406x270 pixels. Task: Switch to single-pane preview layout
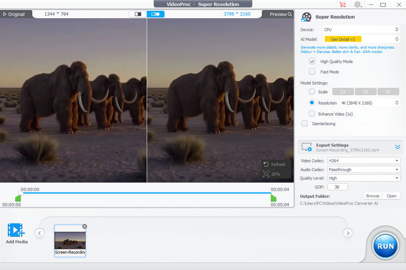(x=138, y=14)
